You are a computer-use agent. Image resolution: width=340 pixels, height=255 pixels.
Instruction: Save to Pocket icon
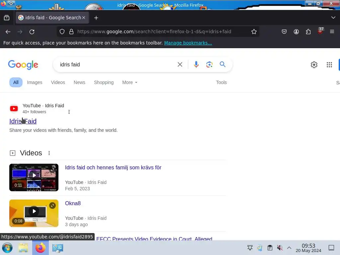284,32
